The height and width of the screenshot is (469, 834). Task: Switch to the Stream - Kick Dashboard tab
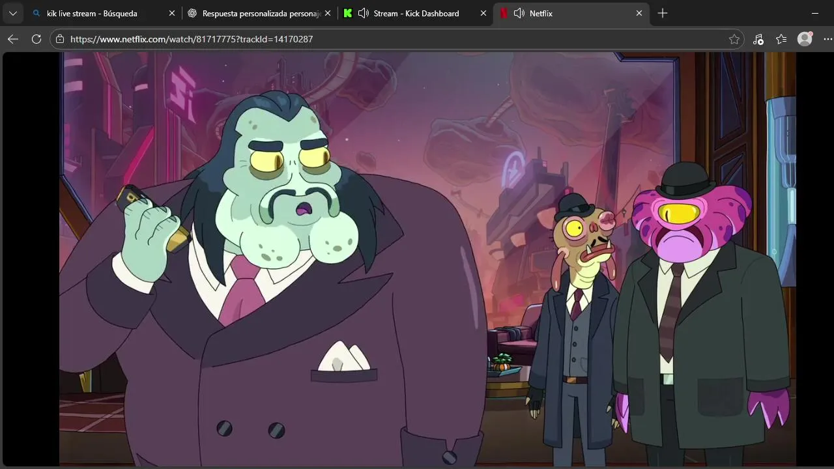point(415,13)
